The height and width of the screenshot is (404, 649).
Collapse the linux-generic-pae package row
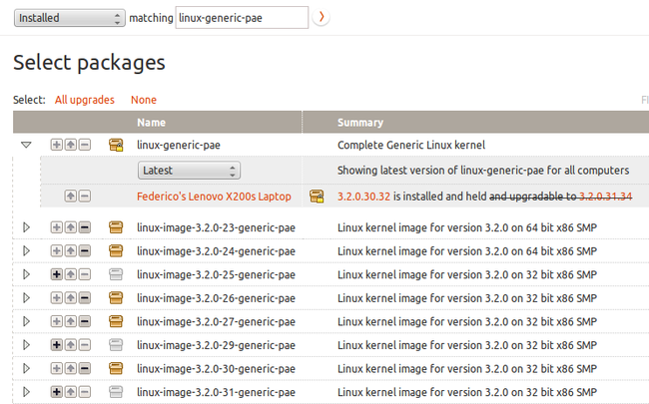click(x=26, y=145)
